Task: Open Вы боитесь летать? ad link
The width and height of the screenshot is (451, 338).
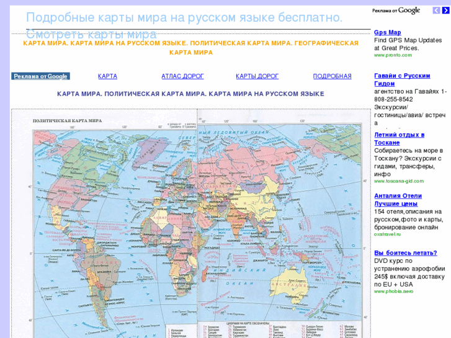Action: point(406,253)
